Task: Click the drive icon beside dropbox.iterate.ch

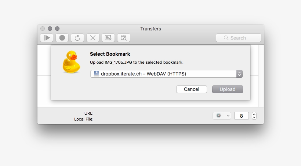Action: pos(96,74)
